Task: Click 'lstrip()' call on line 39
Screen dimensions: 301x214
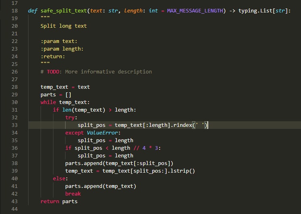Action: pyautogui.click(x=182, y=171)
